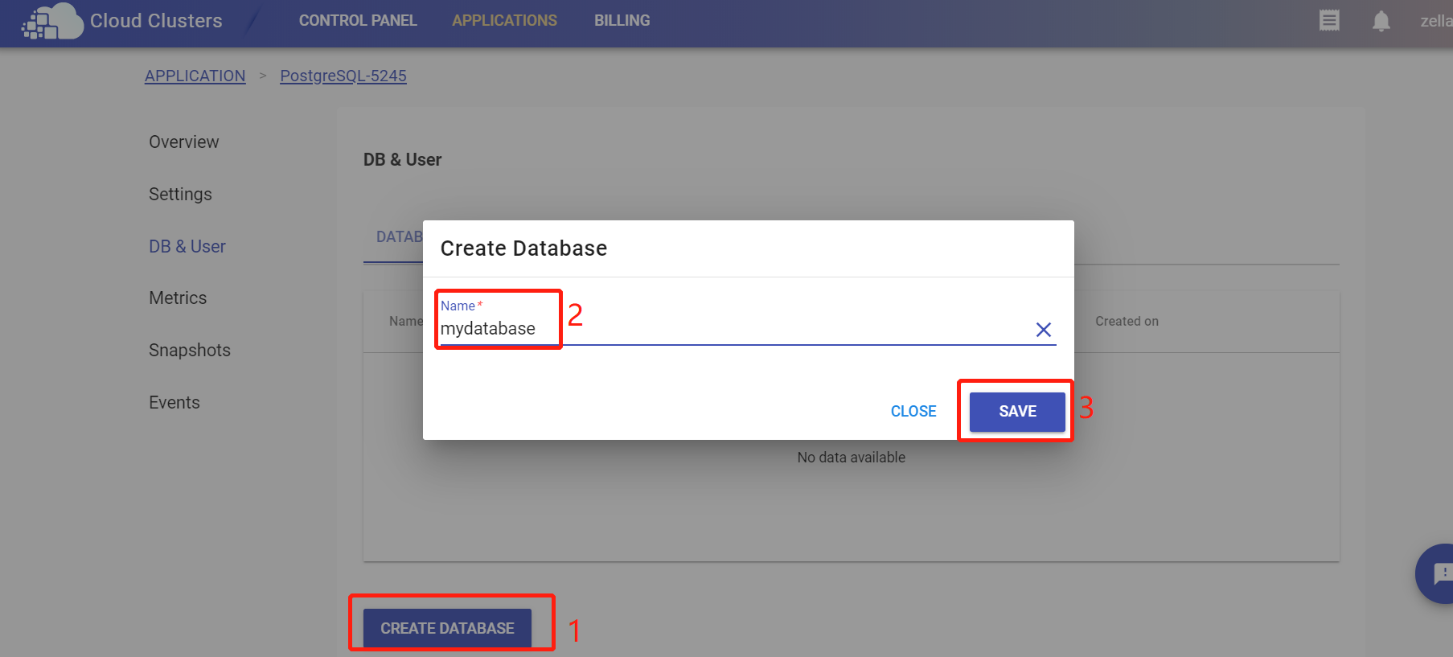Image resolution: width=1453 pixels, height=657 pixels.
Task: Open the notifications bell icon
Action: coord(1381,21)
